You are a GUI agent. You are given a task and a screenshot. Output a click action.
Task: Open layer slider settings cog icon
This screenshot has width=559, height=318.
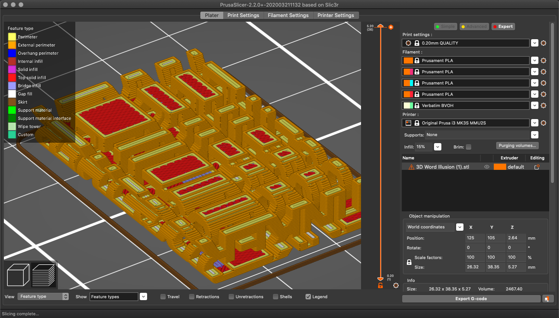pos(396,285)
